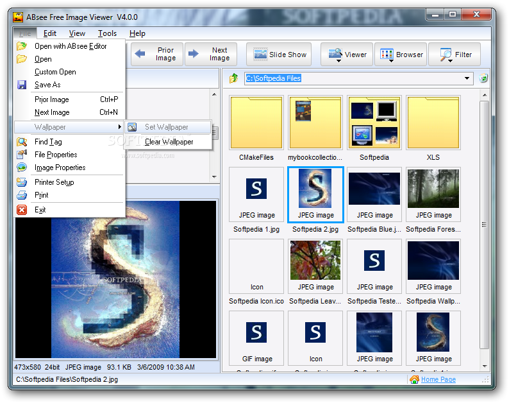Select the Softpedia Fores... thumbnail
509x403 pixels.
pos(433,194)
